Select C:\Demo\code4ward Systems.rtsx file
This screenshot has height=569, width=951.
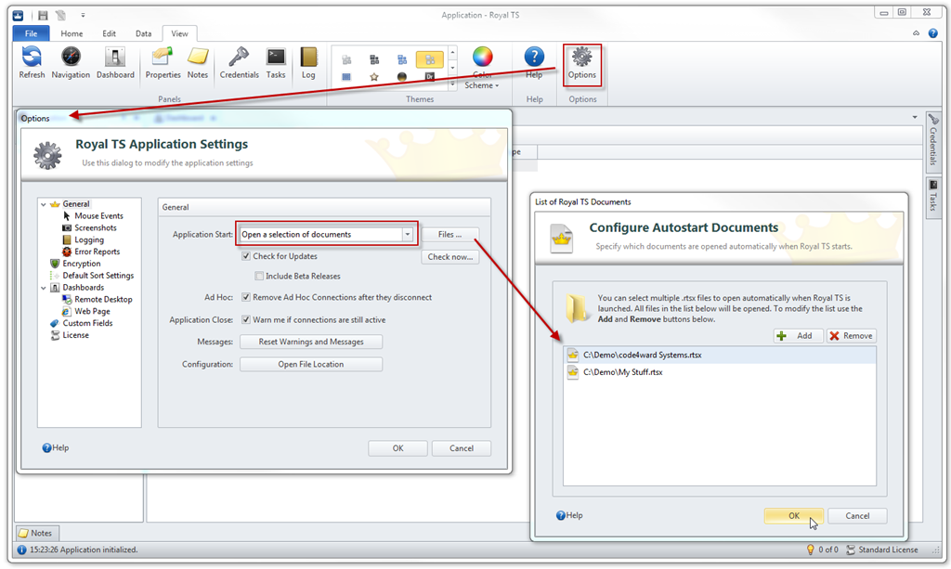[x=720, y=356]
